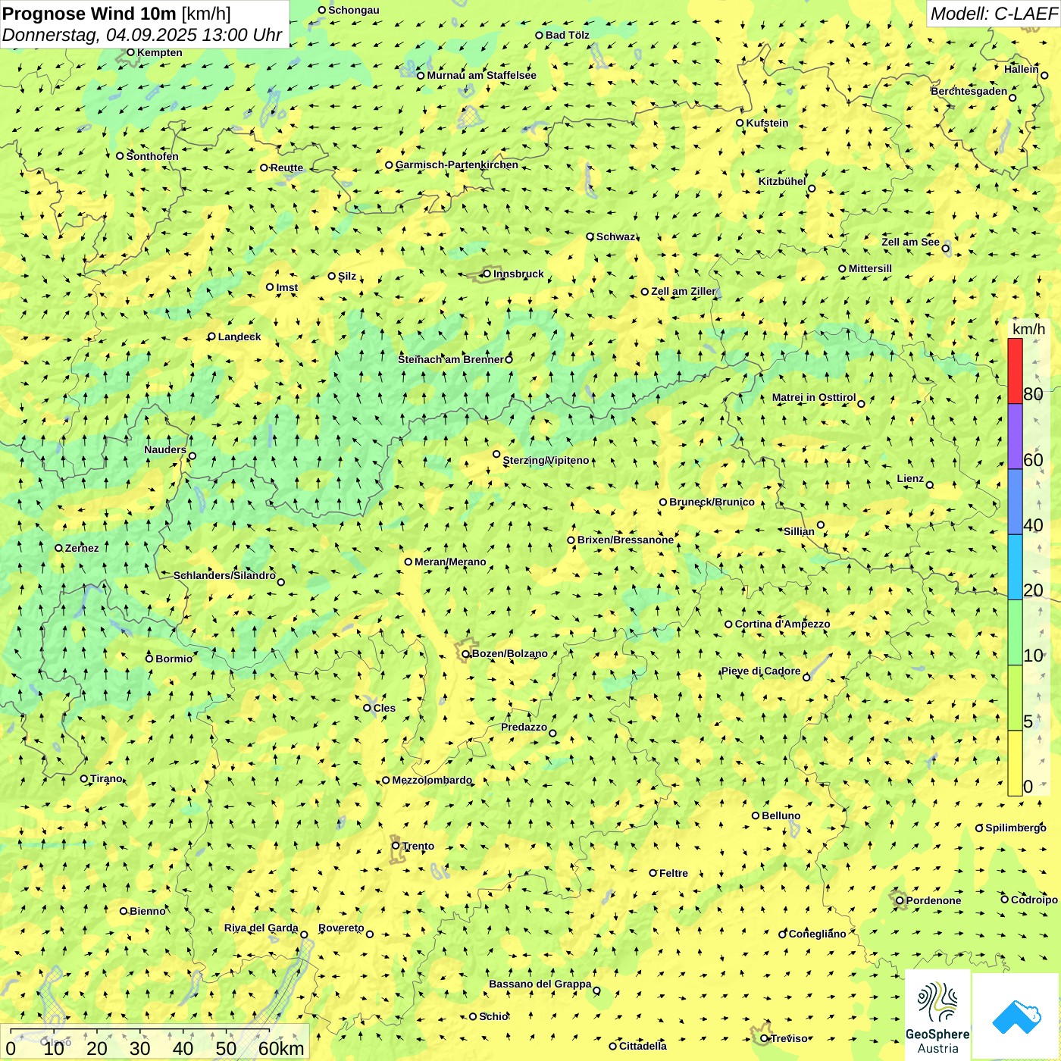Click the 'Modell: C-LAEF' label
The image size is (1061, 1061).
(x=994, y=13)
